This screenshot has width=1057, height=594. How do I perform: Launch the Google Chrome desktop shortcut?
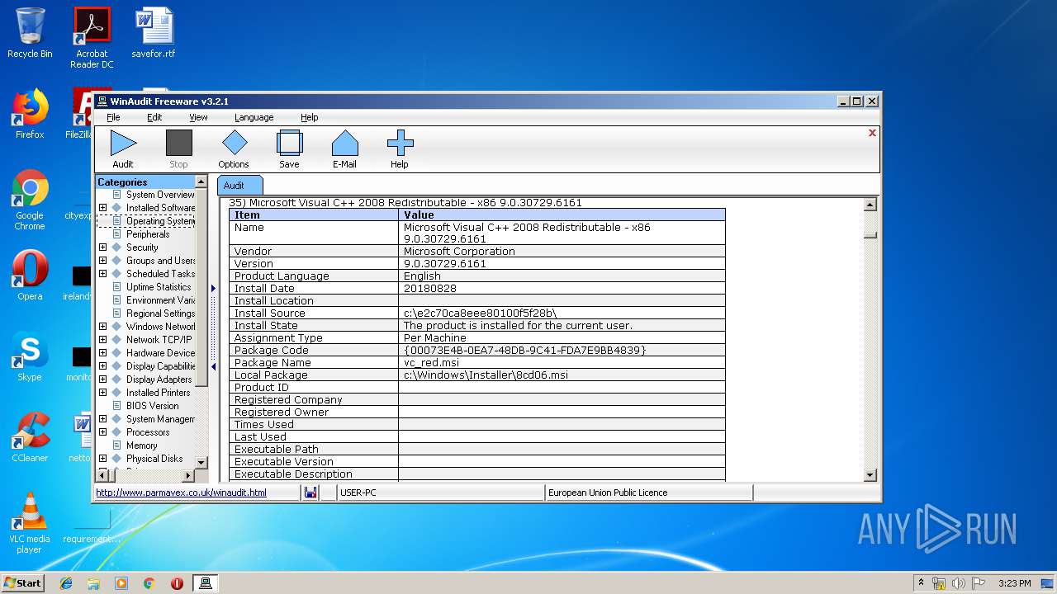pyautogui.click(x=30, y=200)
